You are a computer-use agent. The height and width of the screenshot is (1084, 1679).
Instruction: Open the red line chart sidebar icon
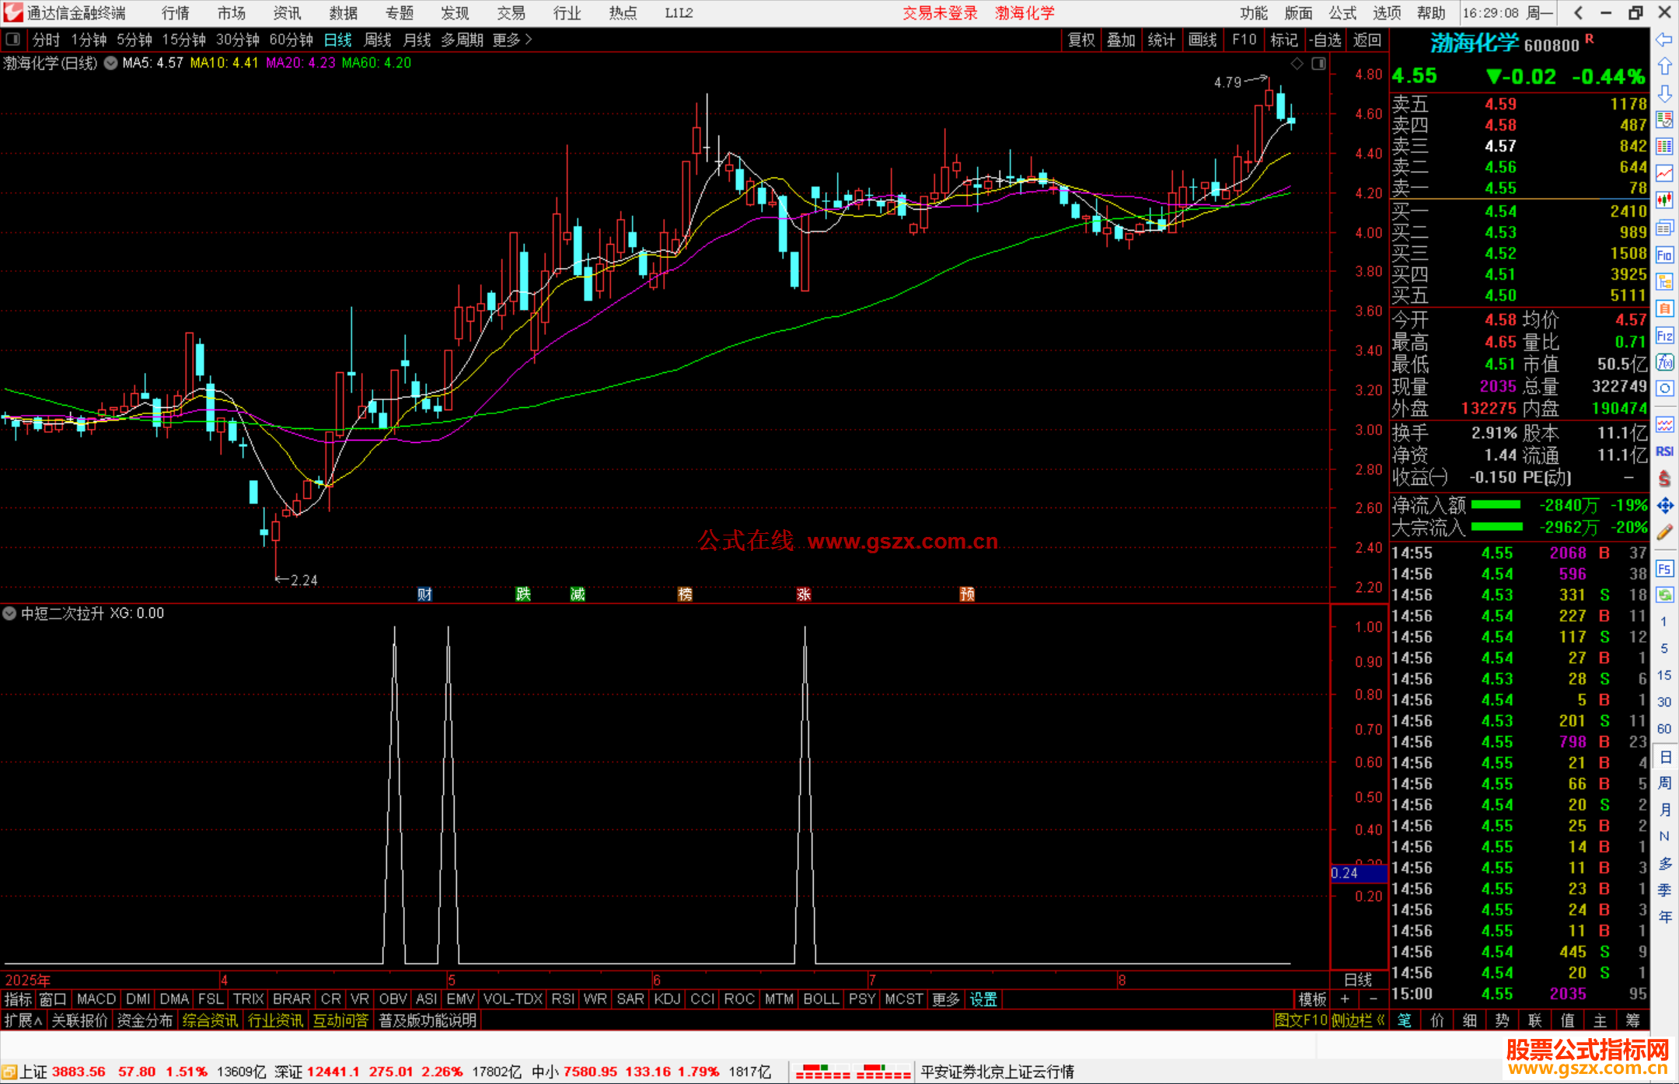click(x=1664, y=173)
